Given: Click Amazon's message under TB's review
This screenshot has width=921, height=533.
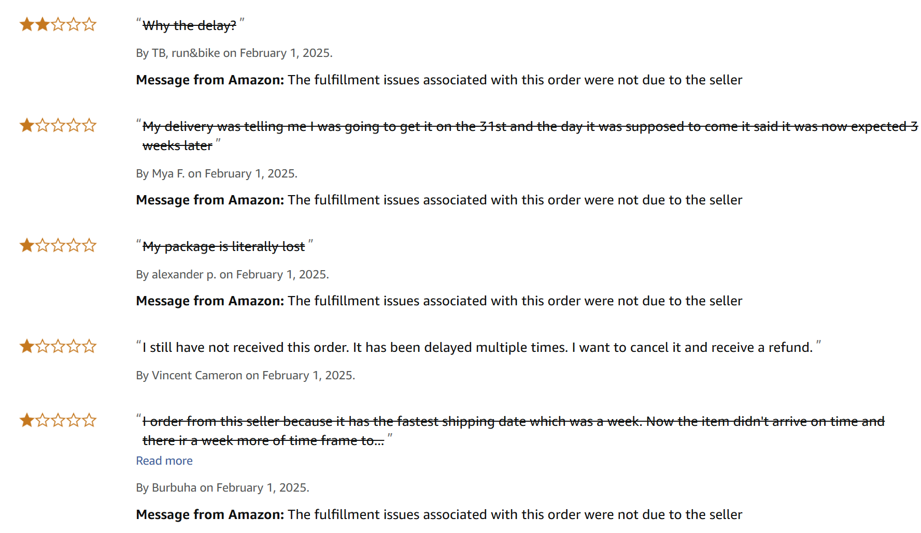Looking at the screenshot, I should 439,80.
